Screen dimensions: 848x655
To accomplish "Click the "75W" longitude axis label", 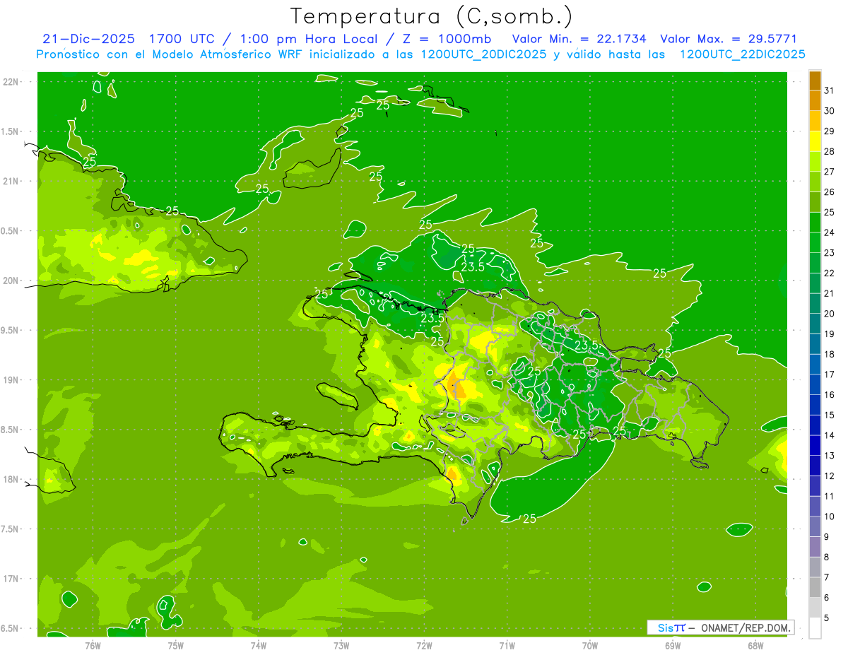I will pyautogui.click(x=176, y=646).
